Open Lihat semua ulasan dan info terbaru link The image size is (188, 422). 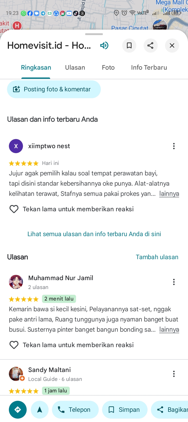94,234
